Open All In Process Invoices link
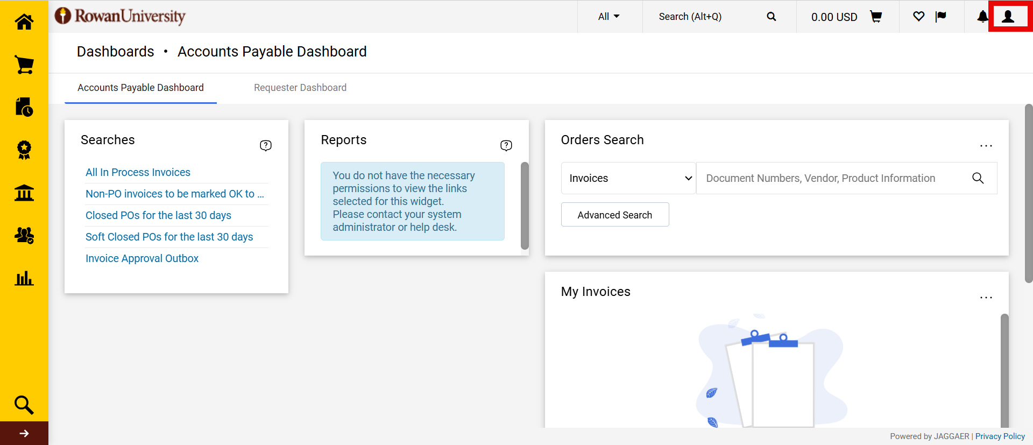Screen dimensions: 1033x445 tap(138, 172)
